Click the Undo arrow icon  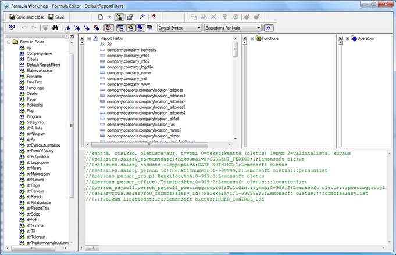[x=24, y=28]
